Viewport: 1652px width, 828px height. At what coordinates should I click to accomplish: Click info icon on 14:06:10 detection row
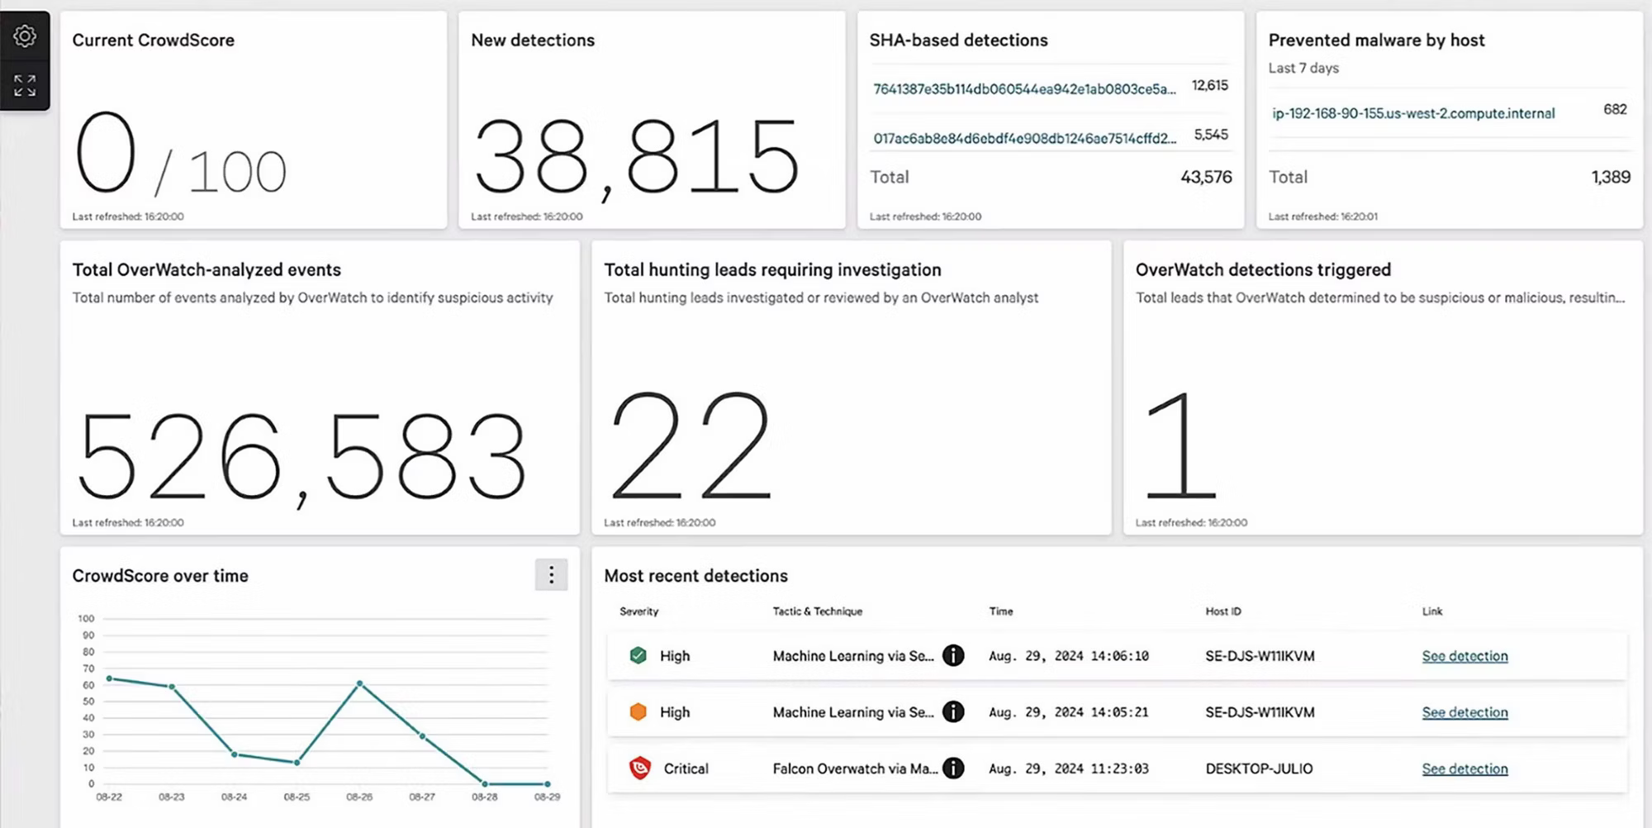[x=953, y=656]
